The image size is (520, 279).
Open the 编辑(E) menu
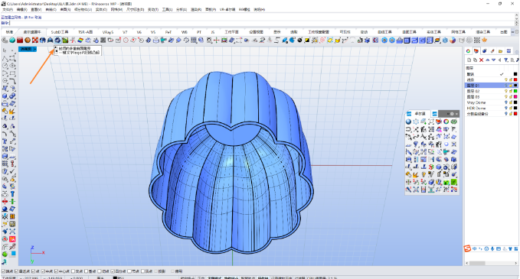coord(21,10)
